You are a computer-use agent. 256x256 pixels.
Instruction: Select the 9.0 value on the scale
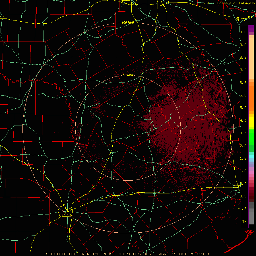tap(243, 45)
